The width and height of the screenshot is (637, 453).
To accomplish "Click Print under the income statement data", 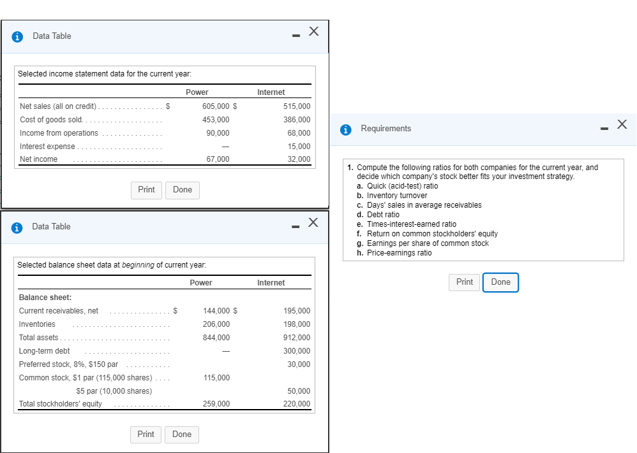I will click(146, 190).
